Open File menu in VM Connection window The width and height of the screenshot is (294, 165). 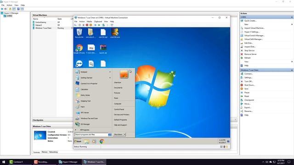pos(76,22)
